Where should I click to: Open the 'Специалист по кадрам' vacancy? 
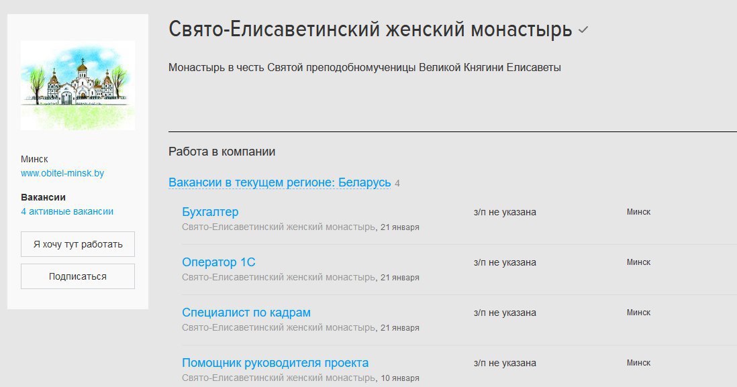246,313
